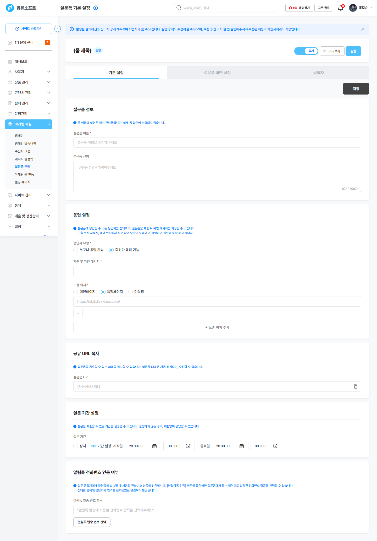377x541 pixels.
Task: Open the 홍길순 account dropdown arrow
Action: pos(370,8)
